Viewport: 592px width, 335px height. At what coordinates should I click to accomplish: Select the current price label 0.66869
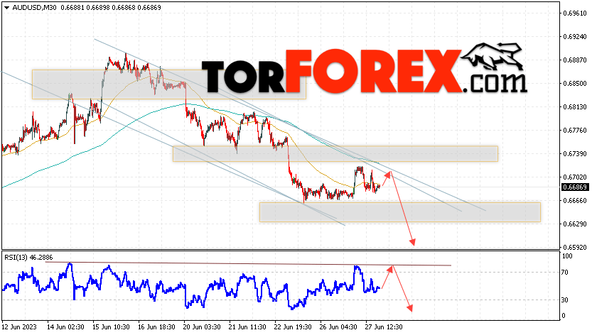(x=575, y=187)
